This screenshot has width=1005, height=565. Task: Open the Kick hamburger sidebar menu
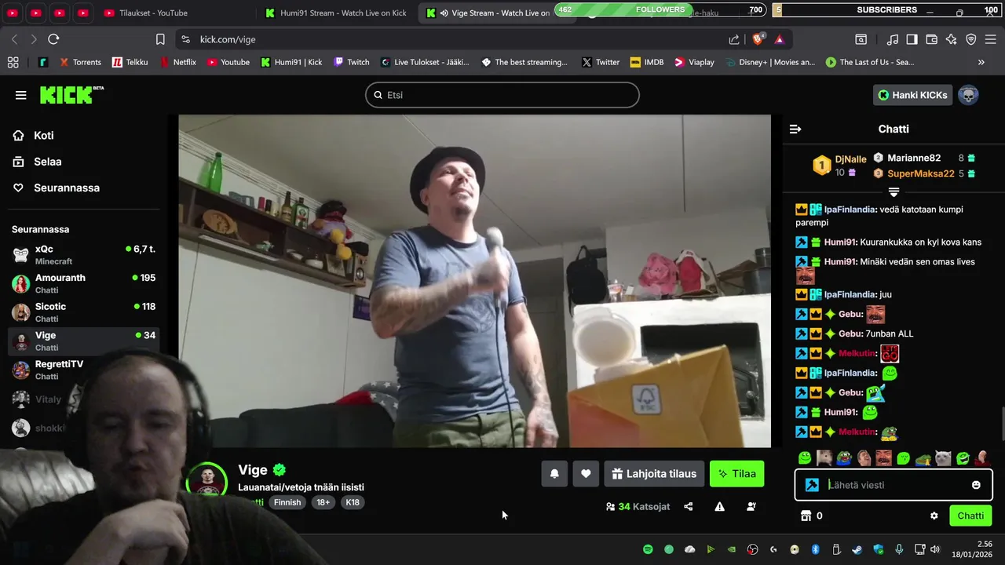coord(20,95)
